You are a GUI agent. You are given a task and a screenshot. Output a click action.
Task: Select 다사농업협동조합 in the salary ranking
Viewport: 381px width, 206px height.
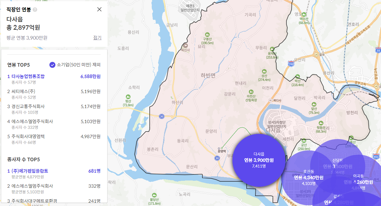(54, 79)
